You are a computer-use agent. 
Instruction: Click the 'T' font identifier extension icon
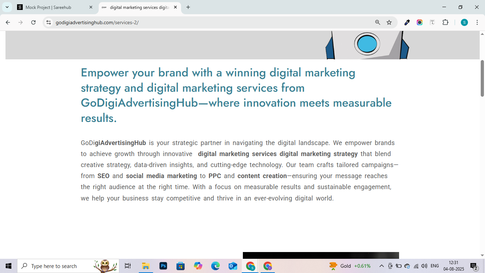click(432, 22)
